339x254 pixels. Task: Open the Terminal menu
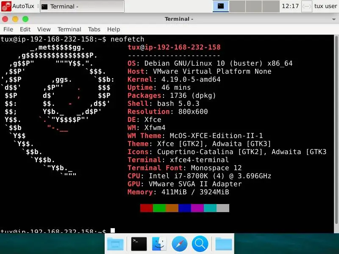coord(69,29)
